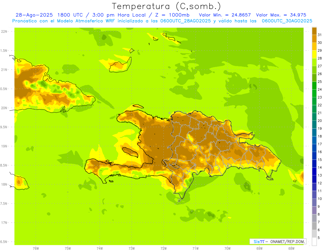
Task: Click the "19N" latitude label
Action: point(4,146)
